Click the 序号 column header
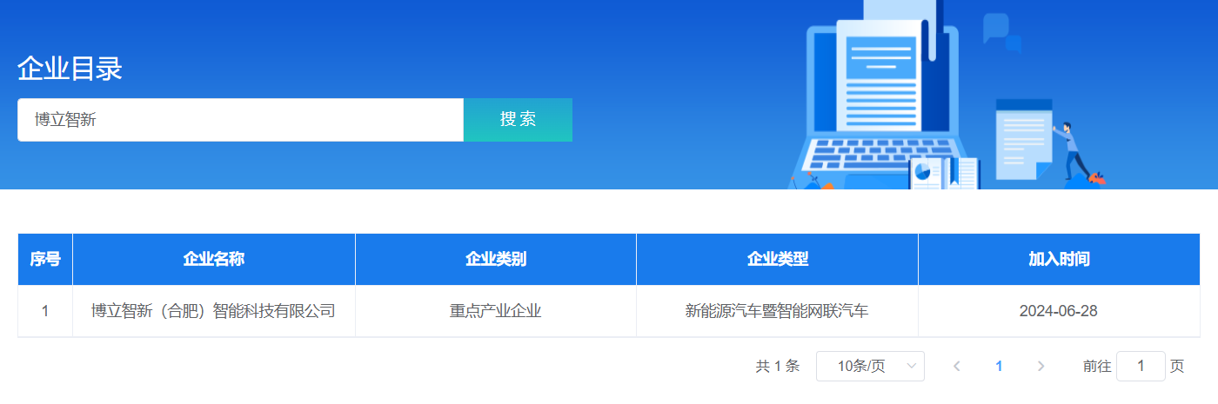 click(45, 259)
